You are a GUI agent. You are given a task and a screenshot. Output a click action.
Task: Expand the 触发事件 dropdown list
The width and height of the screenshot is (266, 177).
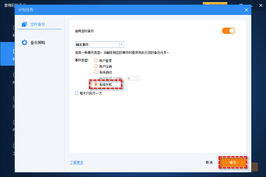pos(121,45)
